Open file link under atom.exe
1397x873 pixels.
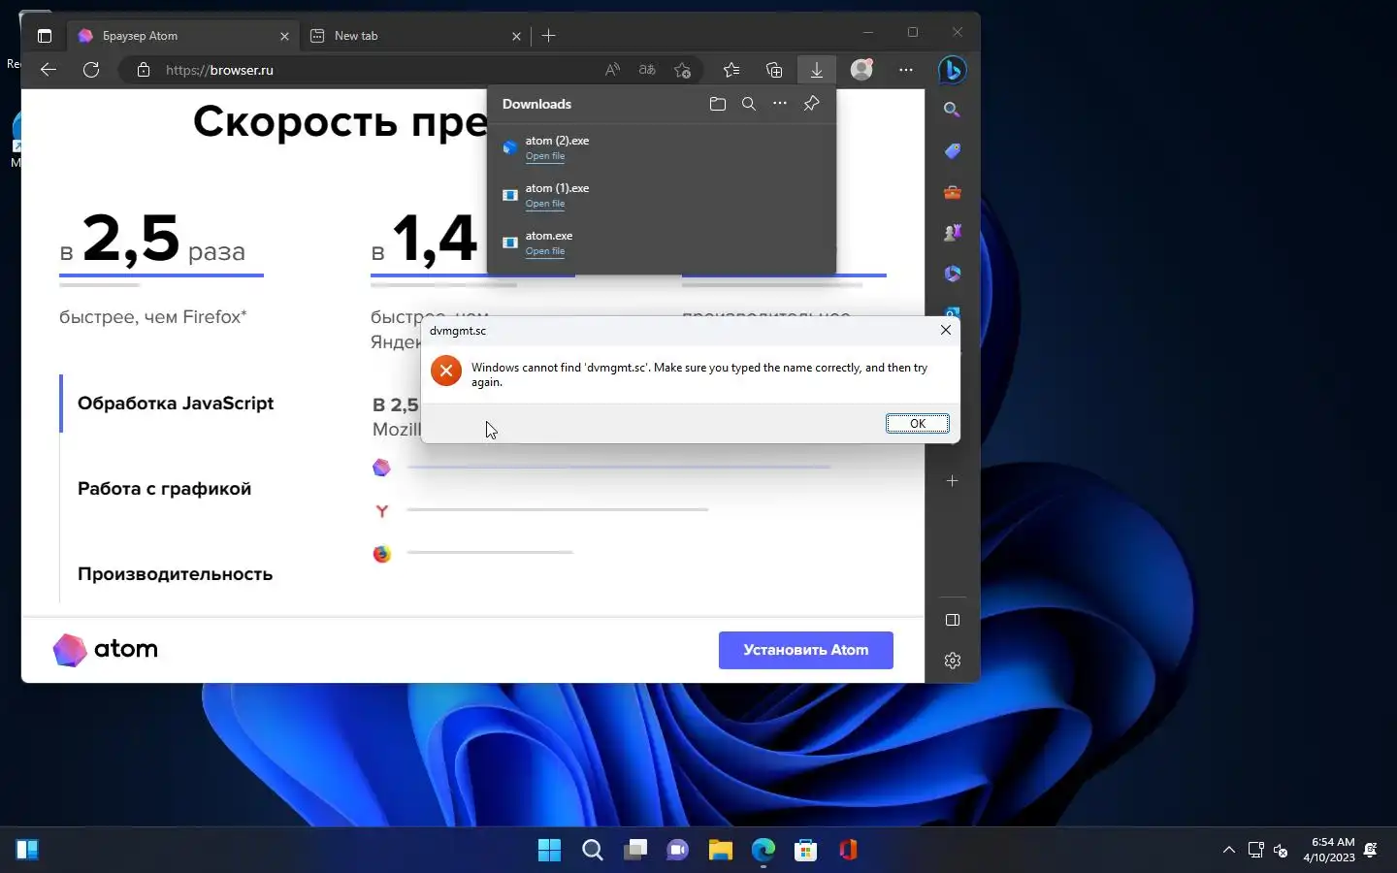545,251
